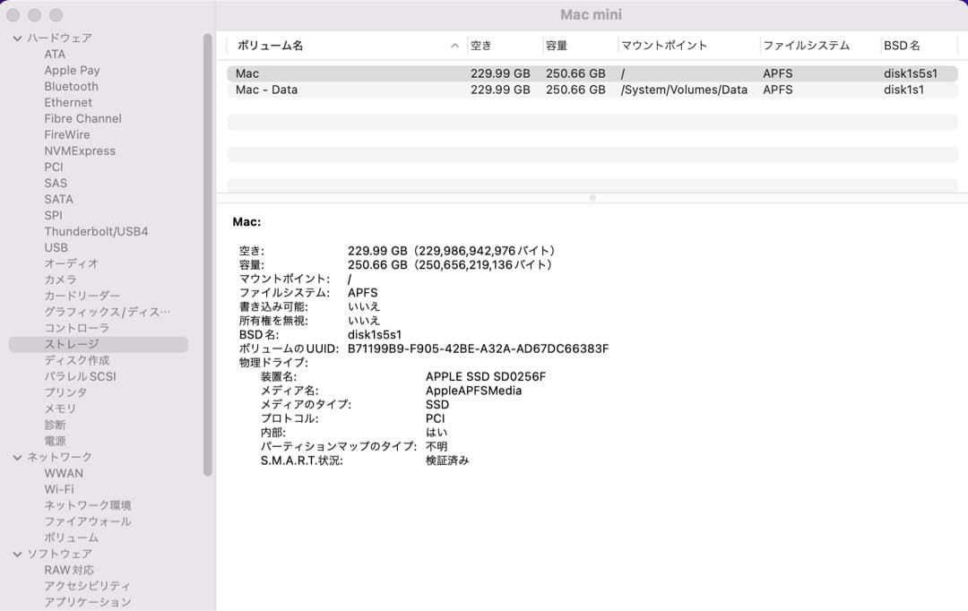Screen dimensions: 968x611
Task: Select the Mac - Data volume row
Action: point(359,90)
